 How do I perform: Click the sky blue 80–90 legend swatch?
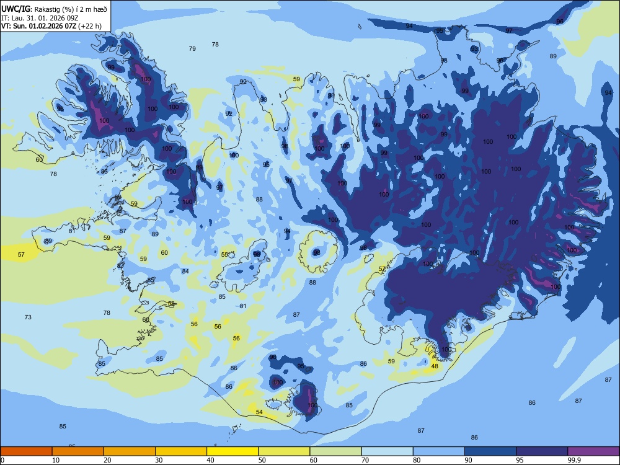(x=439, y=451)
